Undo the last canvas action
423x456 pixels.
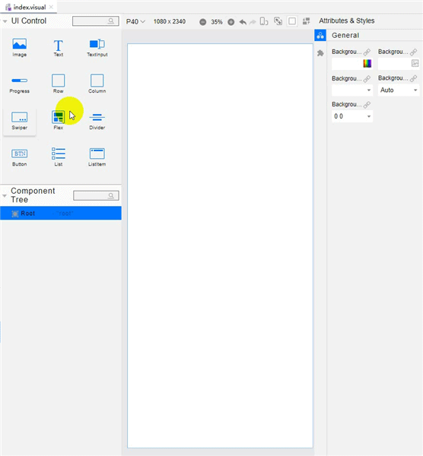pos(243,22)
